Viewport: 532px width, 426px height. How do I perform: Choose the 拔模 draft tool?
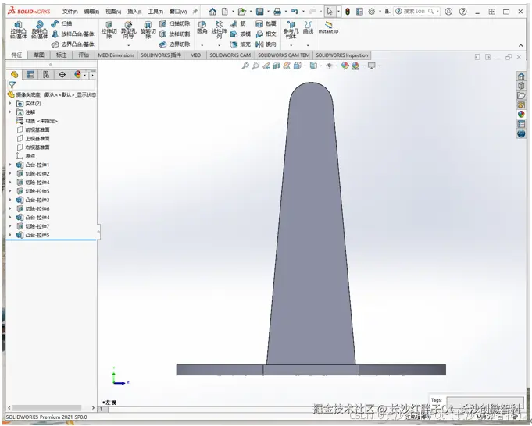pyautogui.click(x=240, y=34)
